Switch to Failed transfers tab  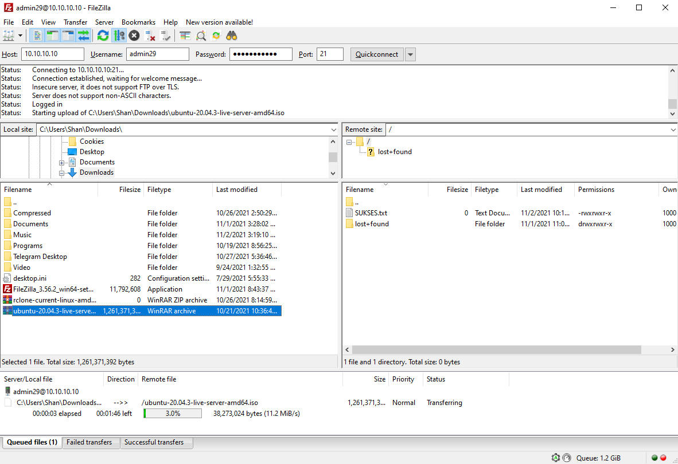pos(89,442)
